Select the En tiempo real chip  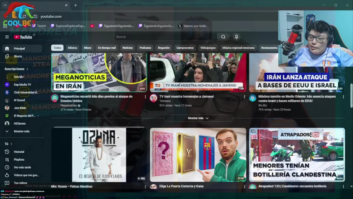point(107,48)
